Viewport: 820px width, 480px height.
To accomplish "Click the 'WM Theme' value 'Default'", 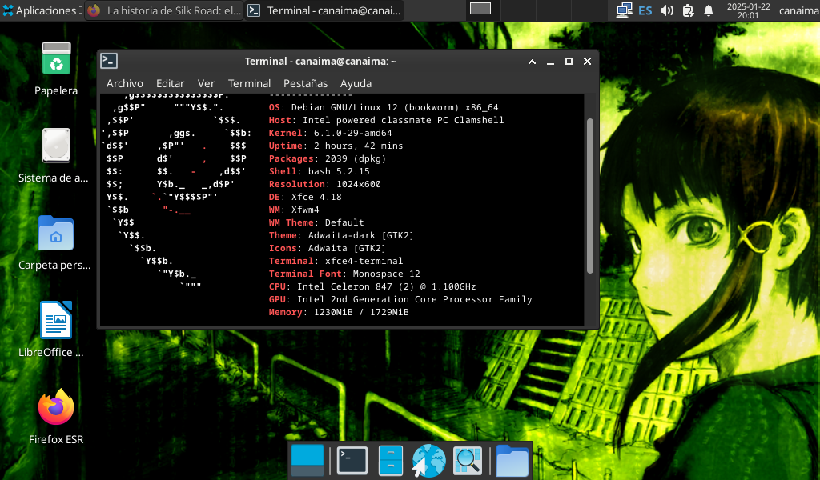I will 344,222.
